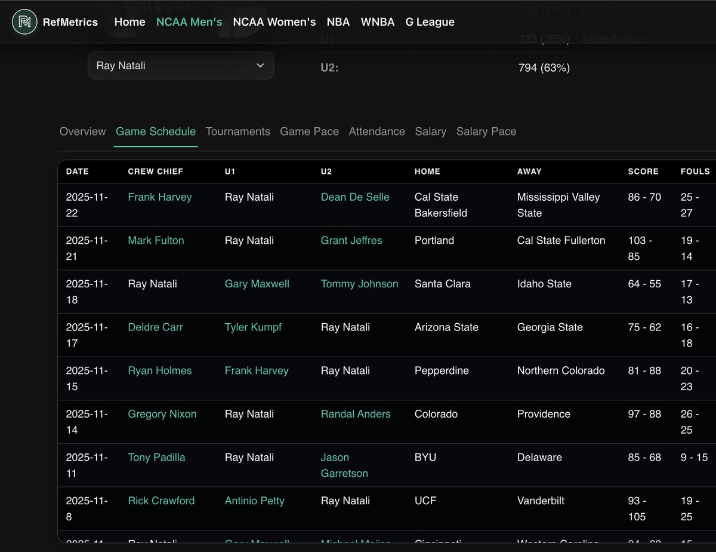Go to the Home nav item
Viewport: 716px width, 552px height.
pos(129,22)
